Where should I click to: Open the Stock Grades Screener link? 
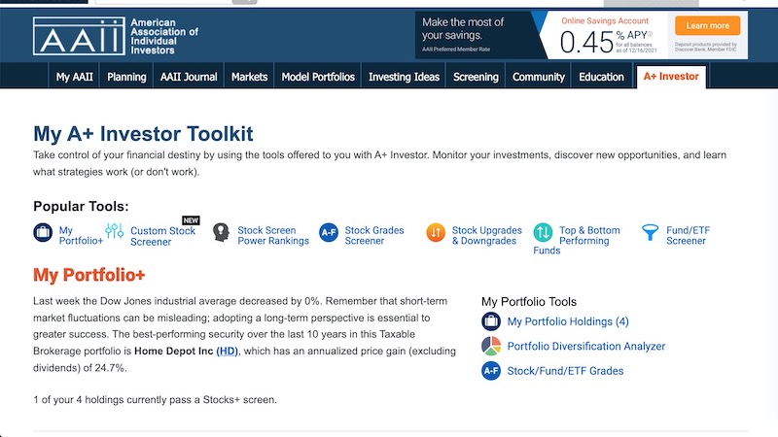[x=374, y=235]
